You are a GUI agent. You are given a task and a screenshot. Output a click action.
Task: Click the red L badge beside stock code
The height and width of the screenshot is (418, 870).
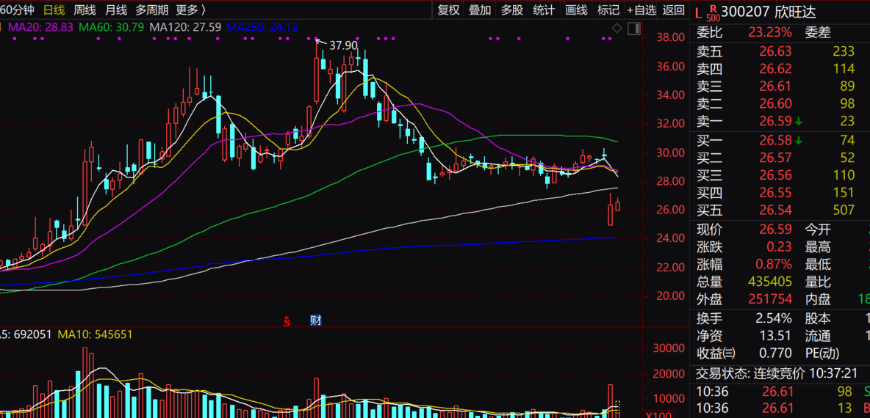point(698,12)
